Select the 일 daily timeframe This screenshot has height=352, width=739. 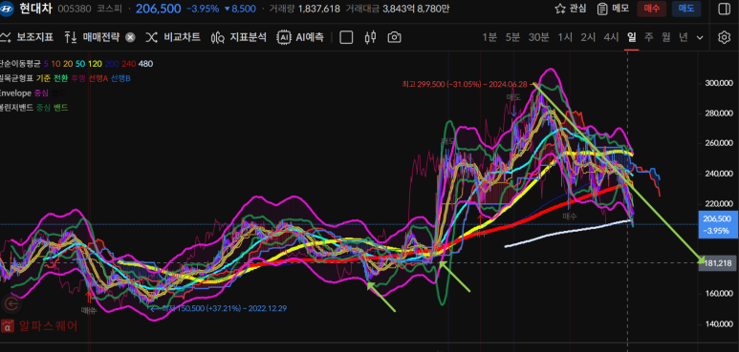pos(632,37)
